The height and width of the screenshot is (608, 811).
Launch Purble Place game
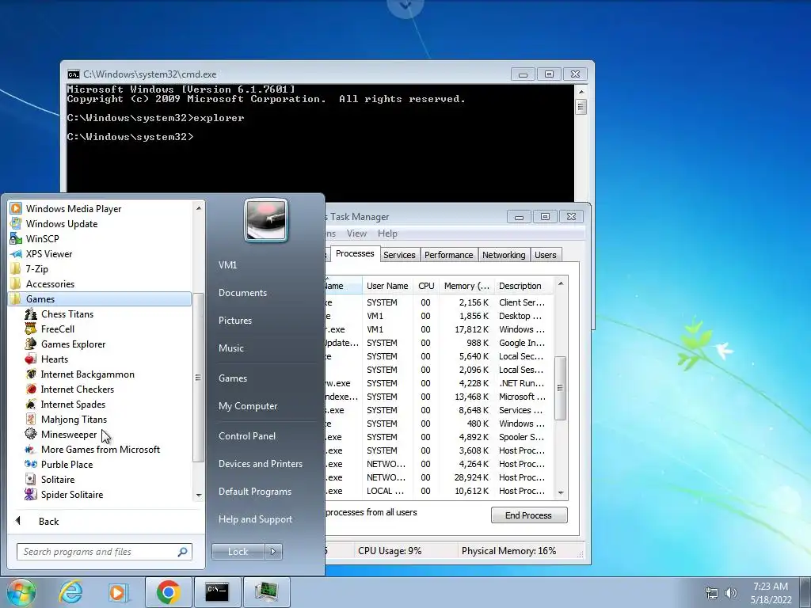point(67,464)
